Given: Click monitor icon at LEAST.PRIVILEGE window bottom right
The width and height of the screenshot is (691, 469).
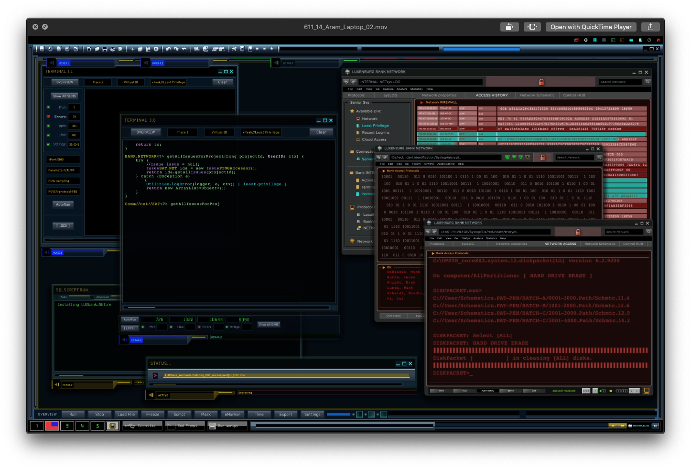Looking at the screenshot, I should (x=647, y=391).
